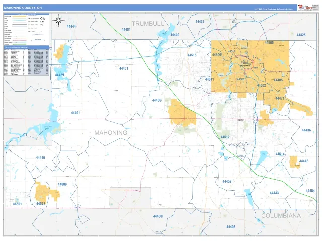Screen dimensions: 322x241
Task: Click ZIP code label 44507
Action: tap(240, 79)
